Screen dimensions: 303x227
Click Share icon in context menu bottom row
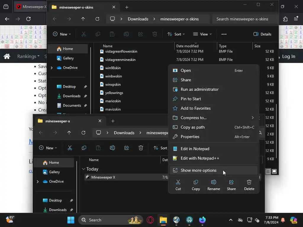click(x=231, y=185)
